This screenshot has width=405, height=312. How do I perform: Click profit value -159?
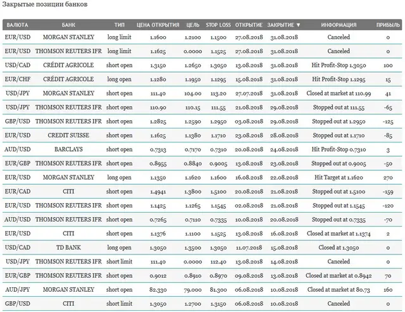tap(388, 192)
